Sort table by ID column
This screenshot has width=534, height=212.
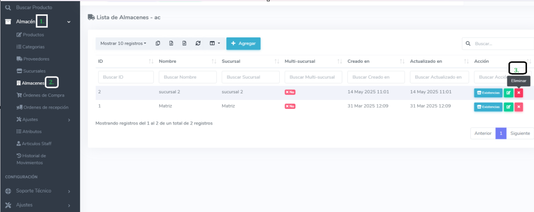click(x=125, y=61)
